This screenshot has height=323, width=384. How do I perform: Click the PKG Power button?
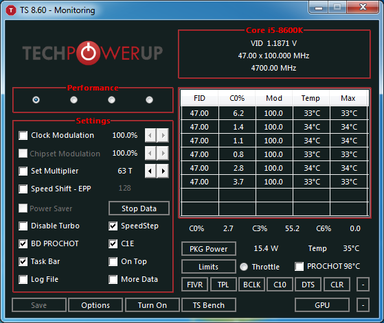[x=209, y=249]
